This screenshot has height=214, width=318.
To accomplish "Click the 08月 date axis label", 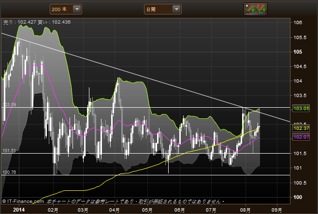I will coord(245,210).
